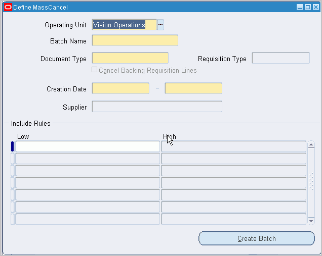Screen dimensions: 322x256
Task: Click the first High field in Include Rules
Action: click(x=234, y=146)
